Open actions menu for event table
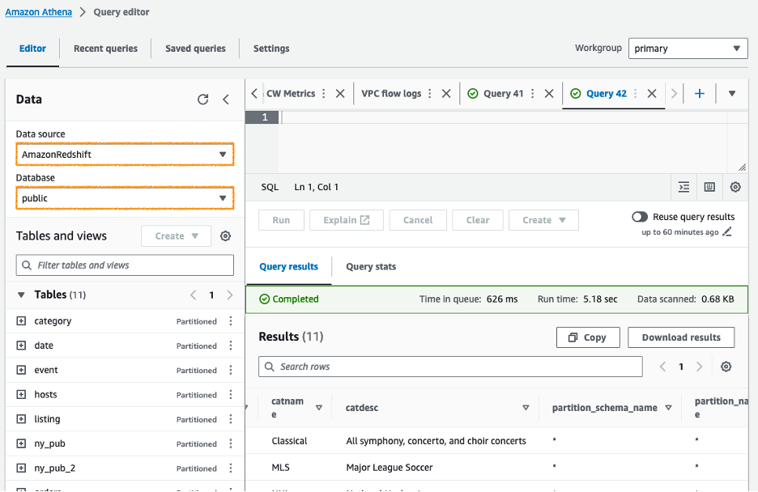This screenshot has width=758, height=492. point(231,371)
